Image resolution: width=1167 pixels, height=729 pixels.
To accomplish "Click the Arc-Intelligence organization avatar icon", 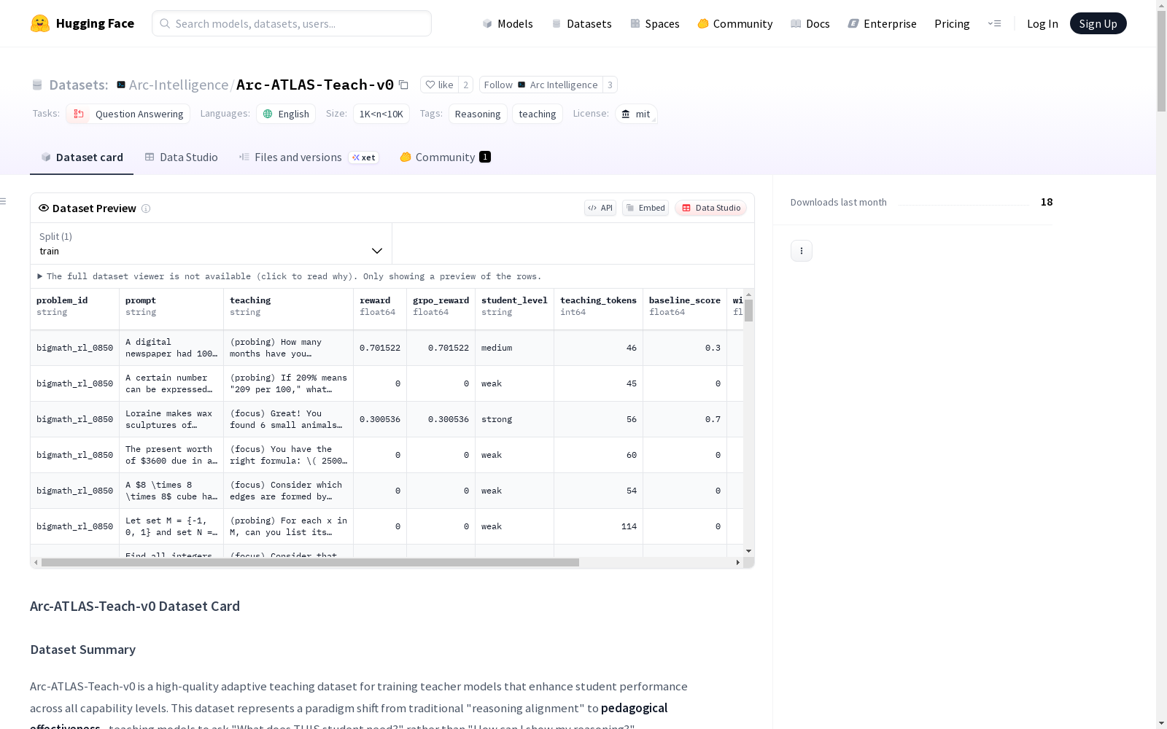I will pos(121,85).
